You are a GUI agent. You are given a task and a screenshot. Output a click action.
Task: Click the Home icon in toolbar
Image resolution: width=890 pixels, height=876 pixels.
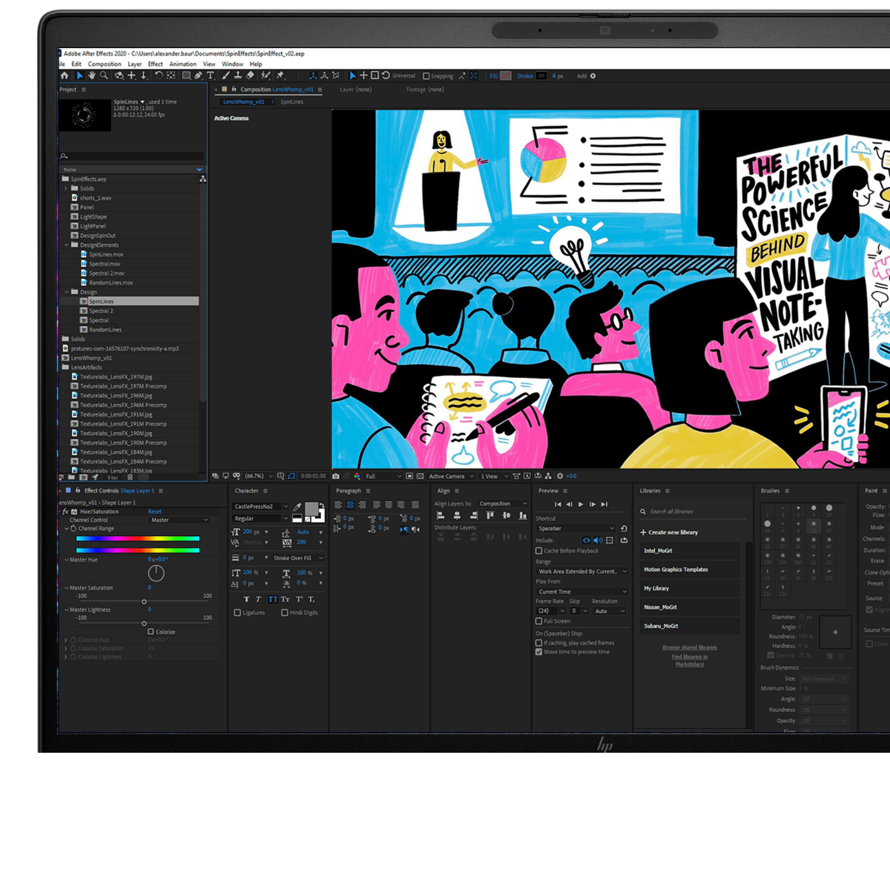65,76
